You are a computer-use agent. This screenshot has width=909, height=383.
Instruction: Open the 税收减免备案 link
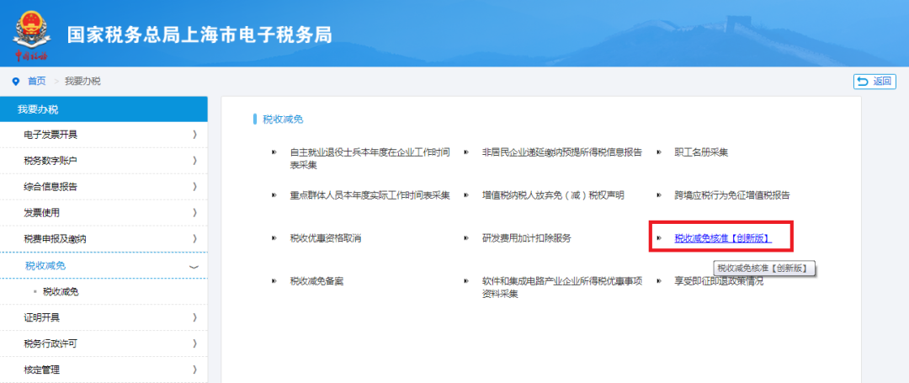[316, 281]
